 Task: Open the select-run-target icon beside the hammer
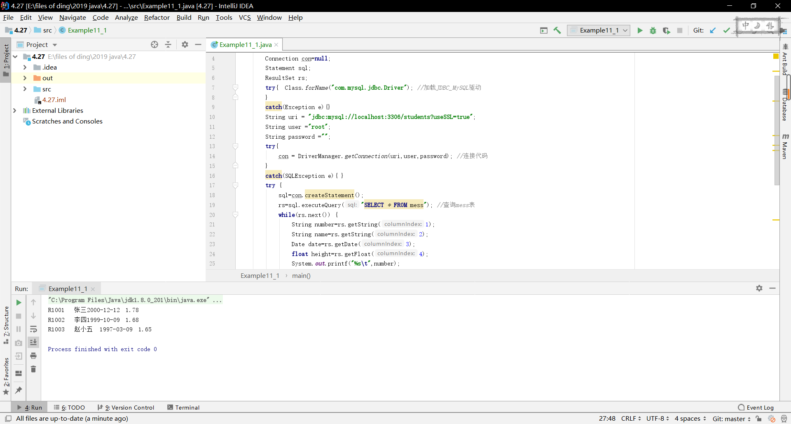point(544,30)
